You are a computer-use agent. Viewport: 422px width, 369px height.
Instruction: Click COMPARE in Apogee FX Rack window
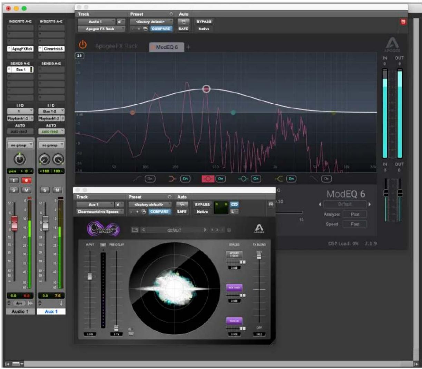161,29
